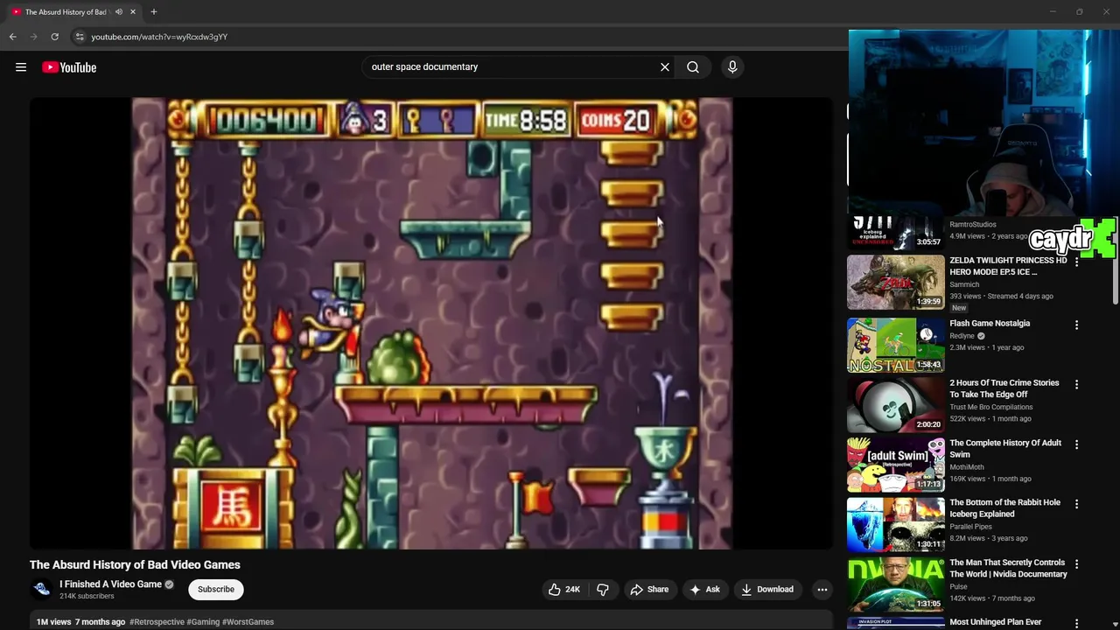The width and height of the screenshot is (1120, 630).
Task: Open #Retrospective hashtag link
Action: click(x=157, y=622)
